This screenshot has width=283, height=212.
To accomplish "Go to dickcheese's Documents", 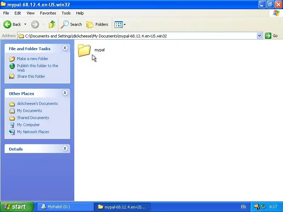I will (x=37, y=104).
